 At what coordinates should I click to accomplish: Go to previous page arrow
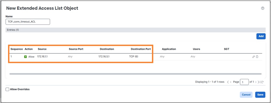tap(231, 82)
